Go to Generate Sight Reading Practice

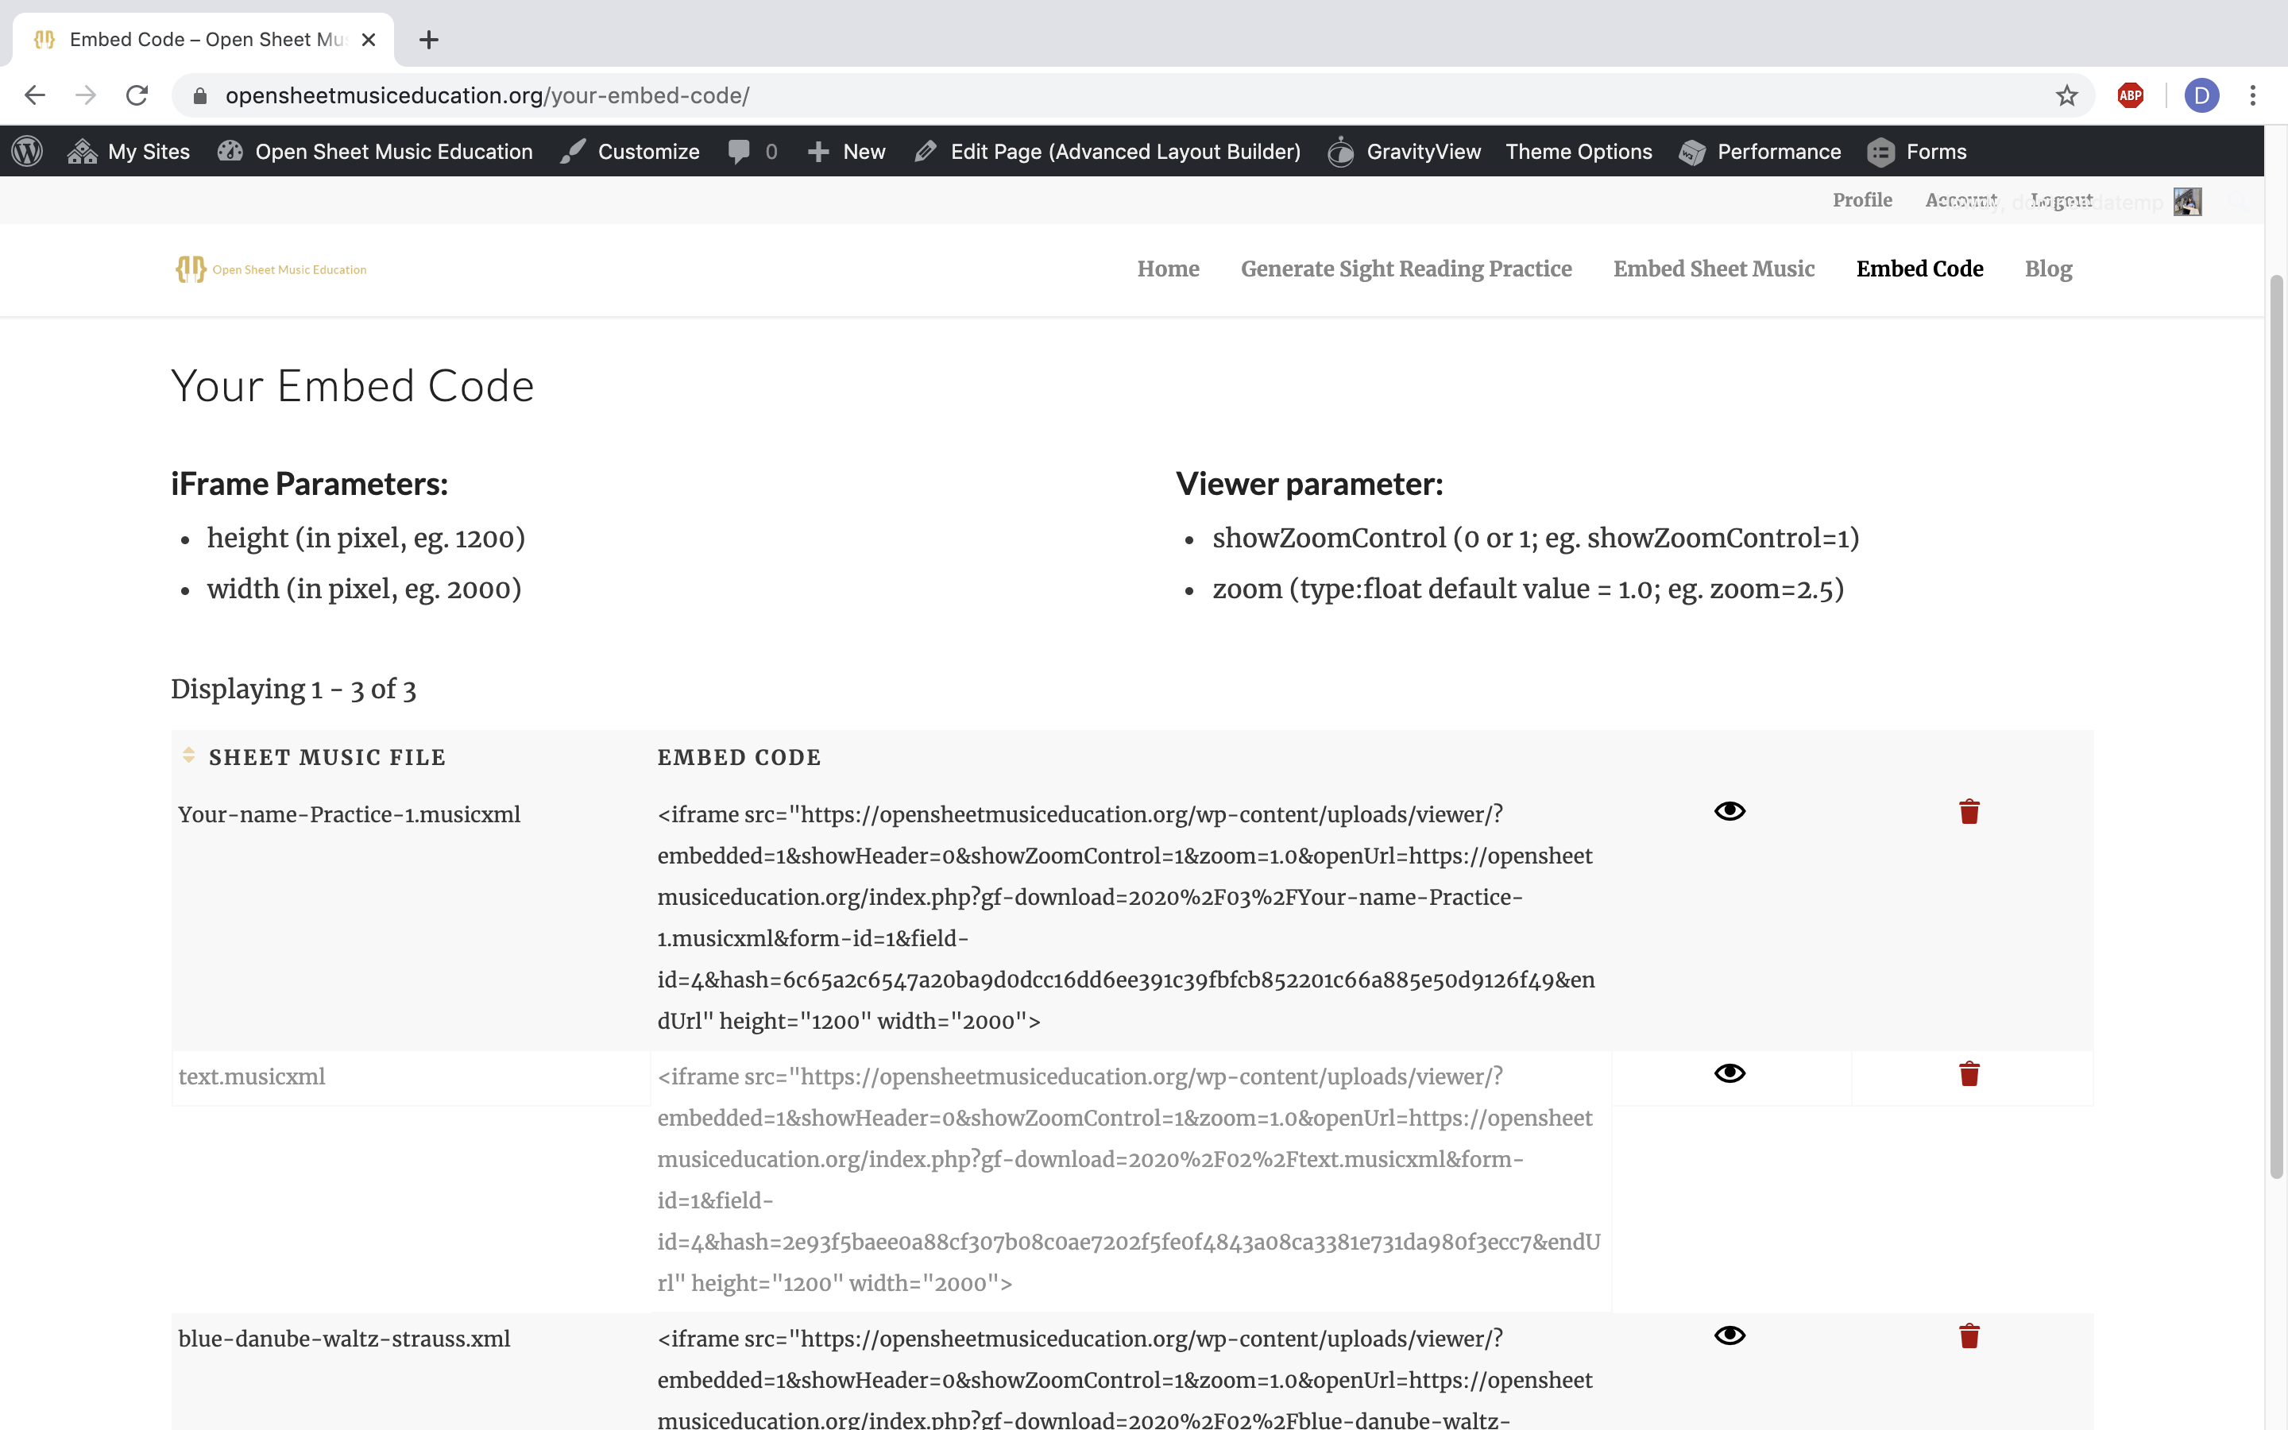click(x=1406, y=269)
